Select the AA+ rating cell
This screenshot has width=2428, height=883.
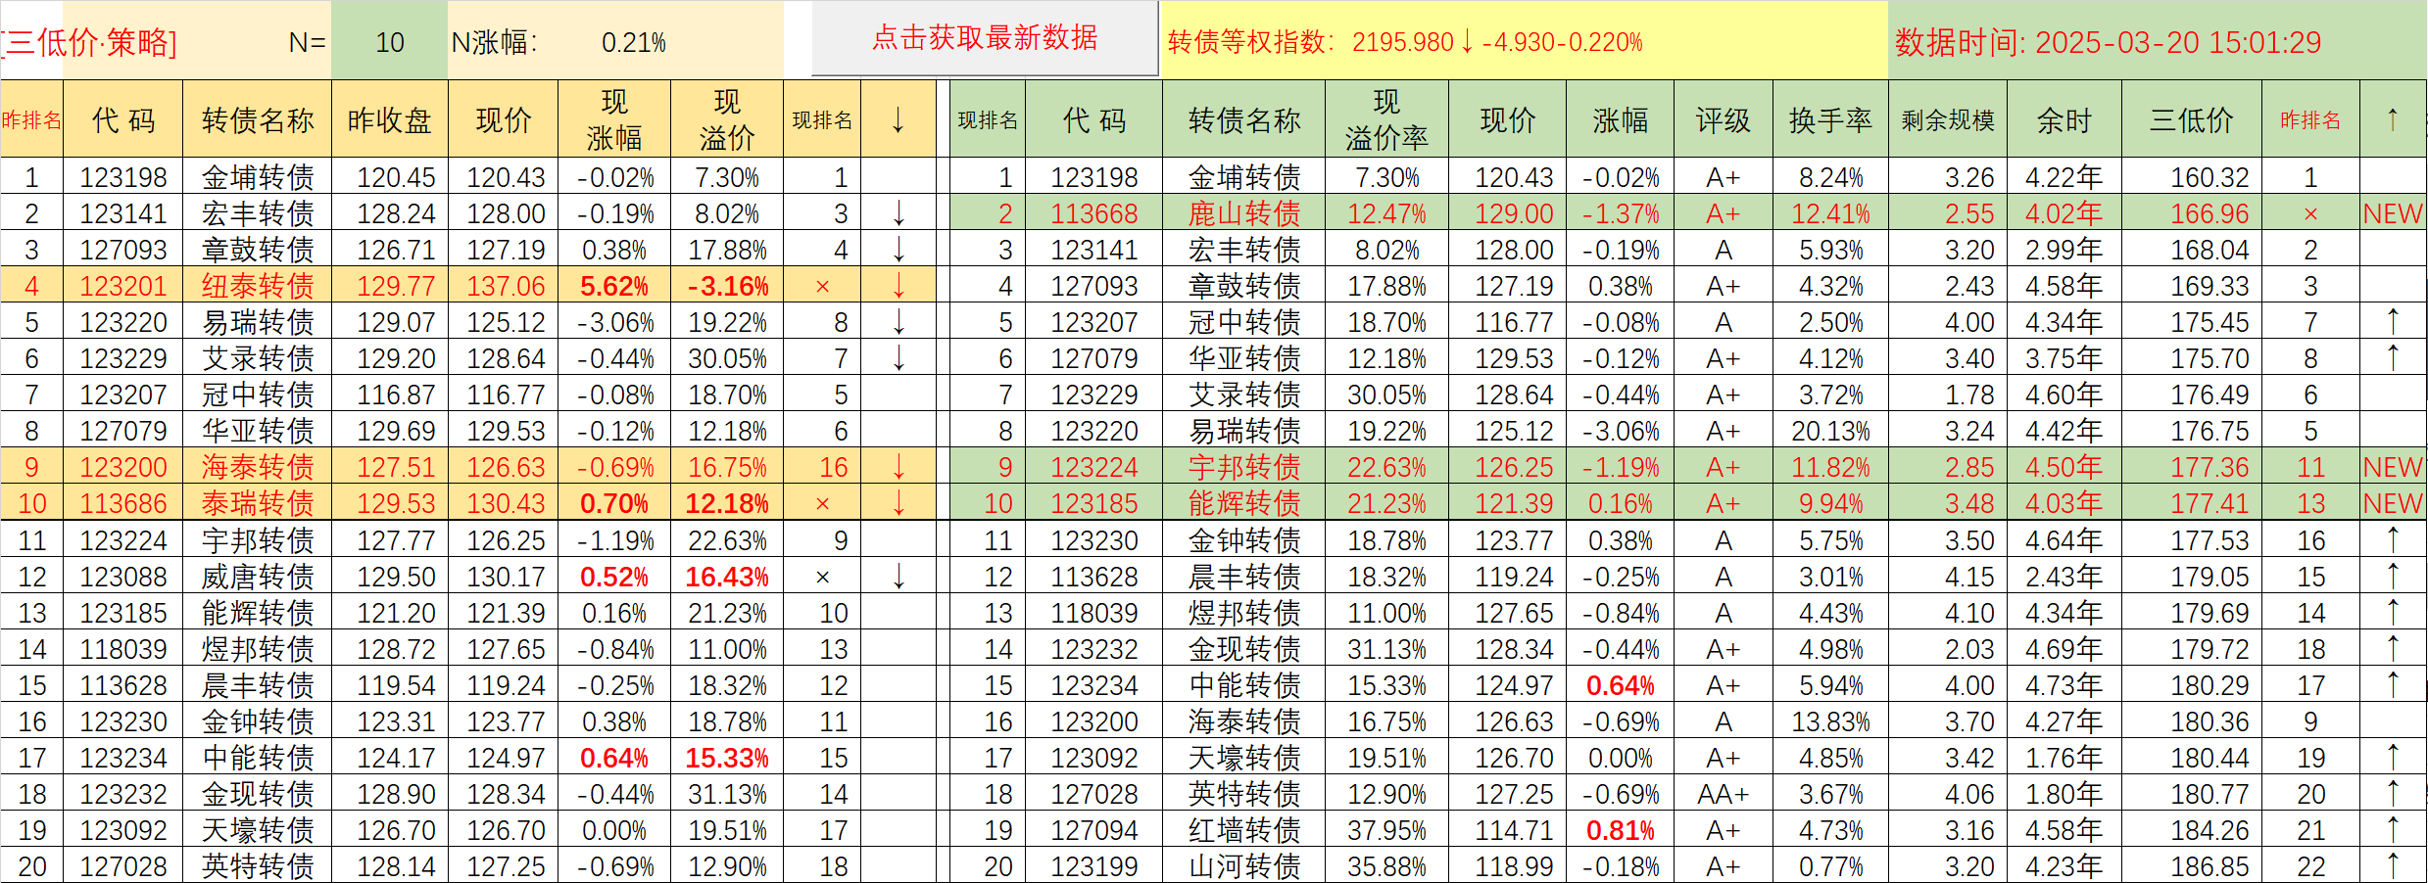(1724, 794)
